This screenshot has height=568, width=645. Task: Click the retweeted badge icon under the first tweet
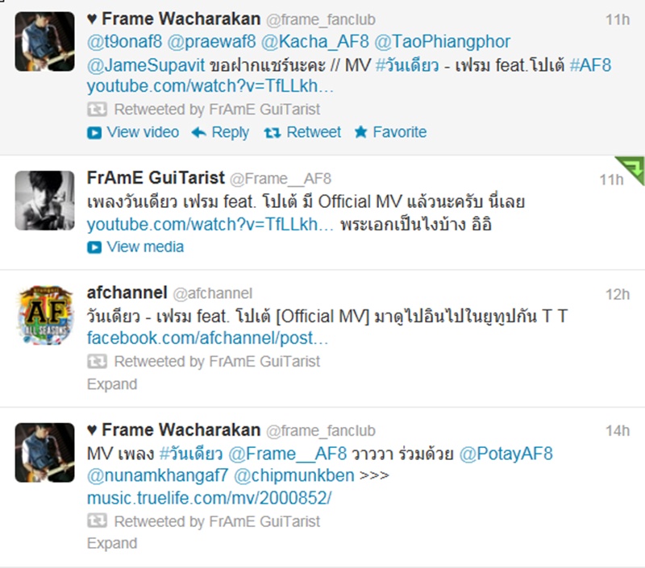coord(97,110)
